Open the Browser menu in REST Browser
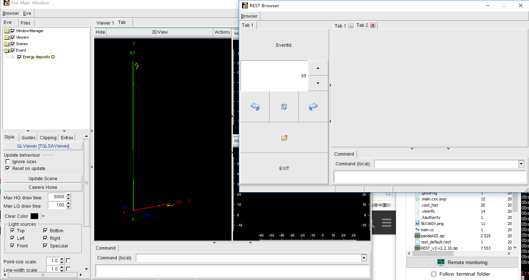This screenshot has height=280, width=529. (x=249, y=16)
